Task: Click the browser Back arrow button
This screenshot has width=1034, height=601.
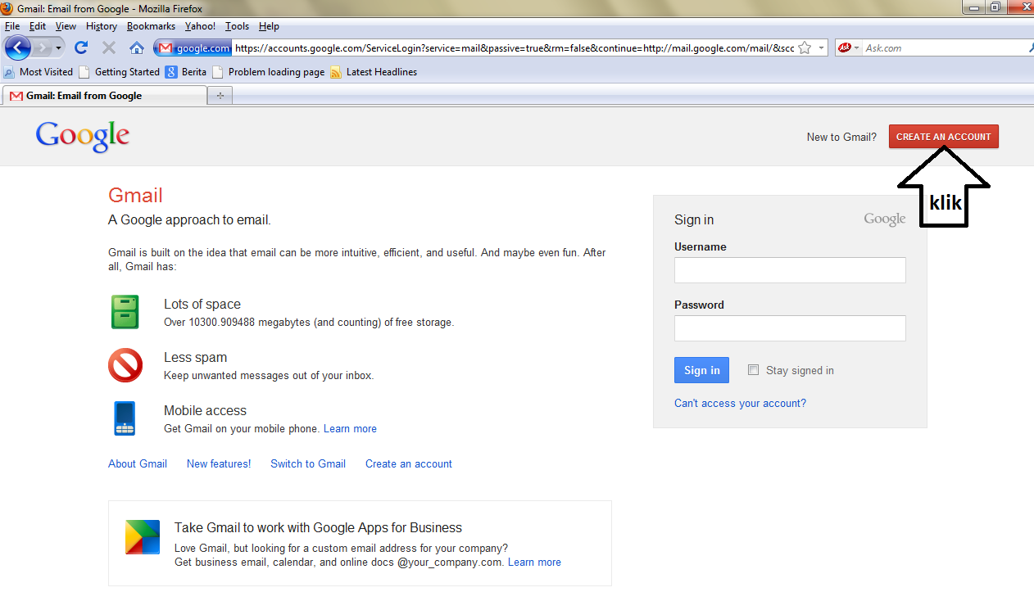Action: (x=17, y=47)
